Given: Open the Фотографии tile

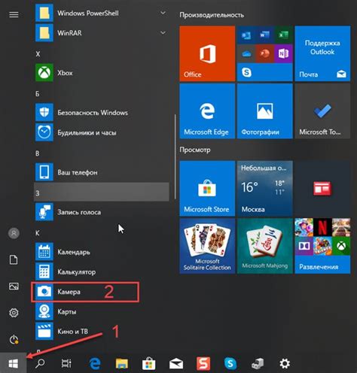Looking at the screenshot, I should [265, 111].
